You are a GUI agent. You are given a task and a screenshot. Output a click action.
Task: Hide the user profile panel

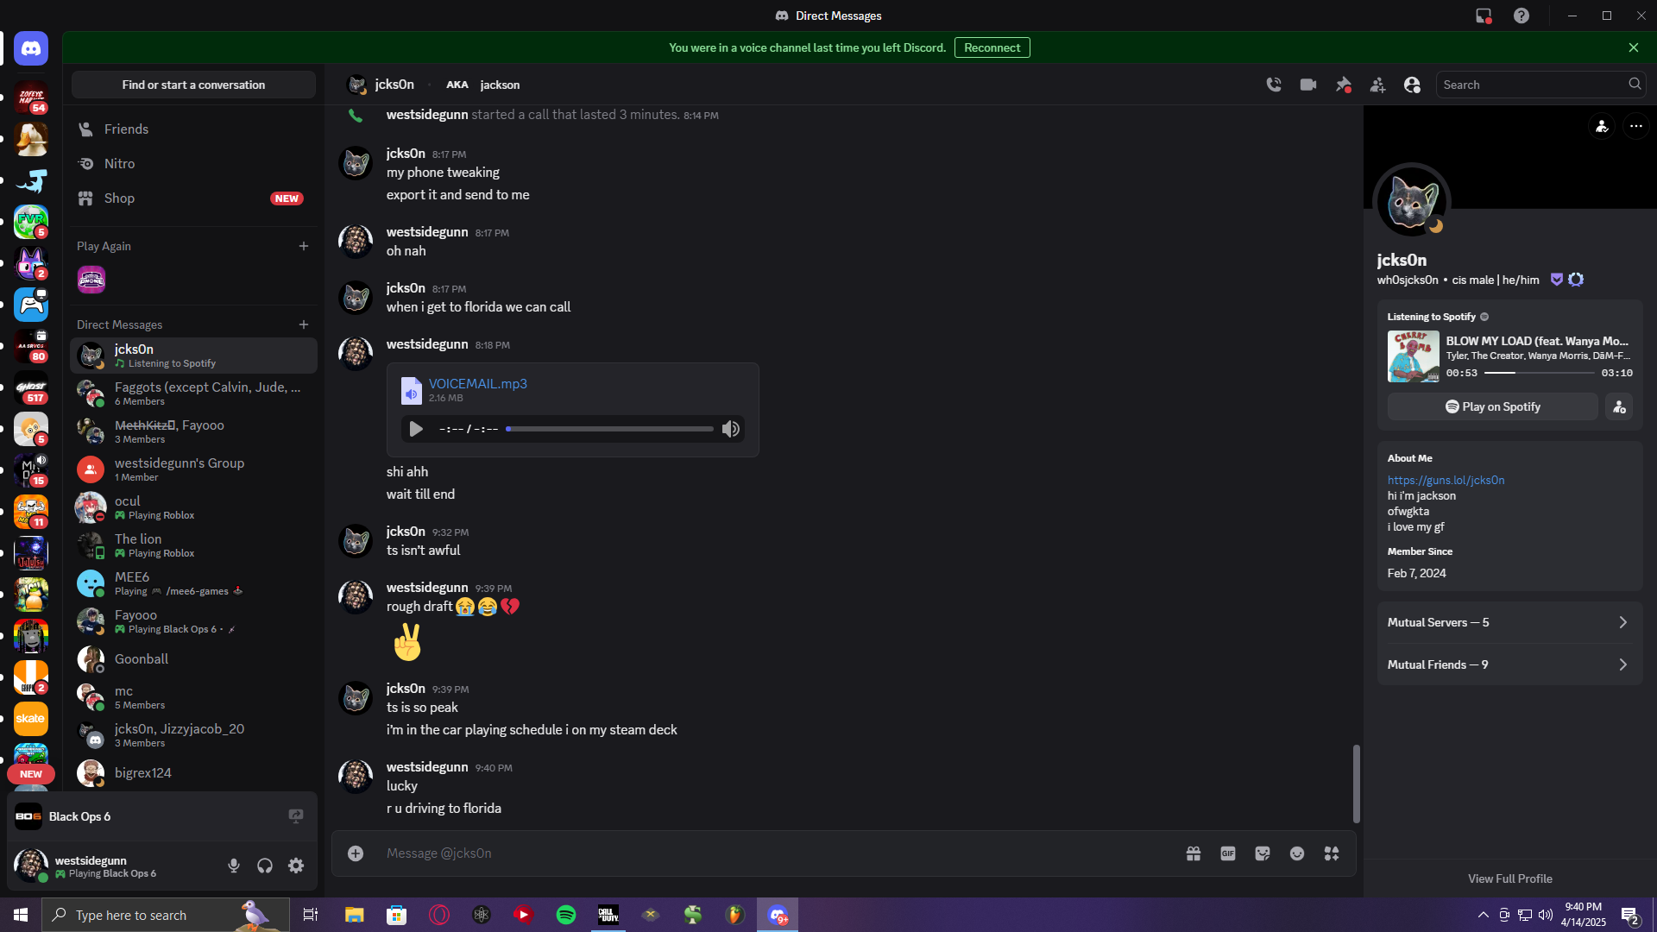pos(1412,85)
